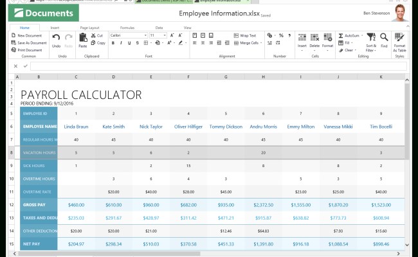Collapse the ribbon with the chevron
The image size is (418, 257).
pyautogui.click(x=408, y=26)
